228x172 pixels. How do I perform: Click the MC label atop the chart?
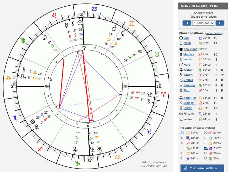[x=84, y=47]
